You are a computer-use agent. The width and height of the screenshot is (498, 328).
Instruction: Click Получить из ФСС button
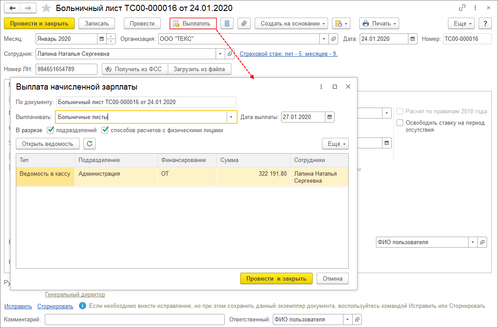(x=135, y=69)
